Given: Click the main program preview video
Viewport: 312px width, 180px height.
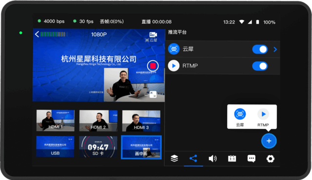Looking at the screenshot, I should [98, 65].
